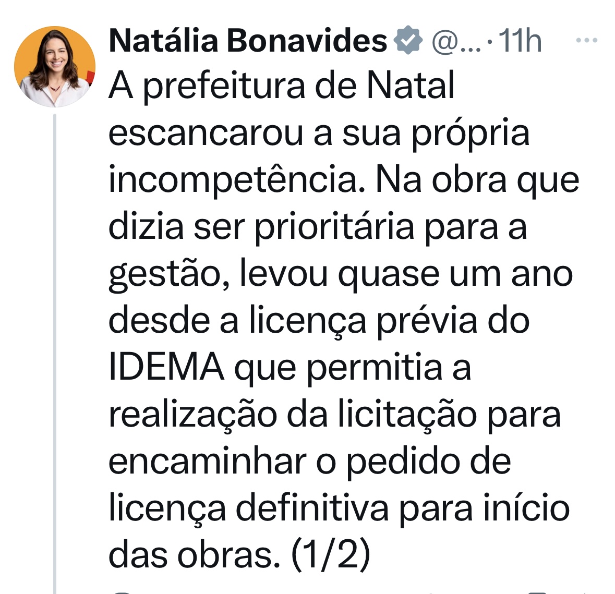
Task: Open Natália Bonavides' profile picture
Action: point(55,67)
